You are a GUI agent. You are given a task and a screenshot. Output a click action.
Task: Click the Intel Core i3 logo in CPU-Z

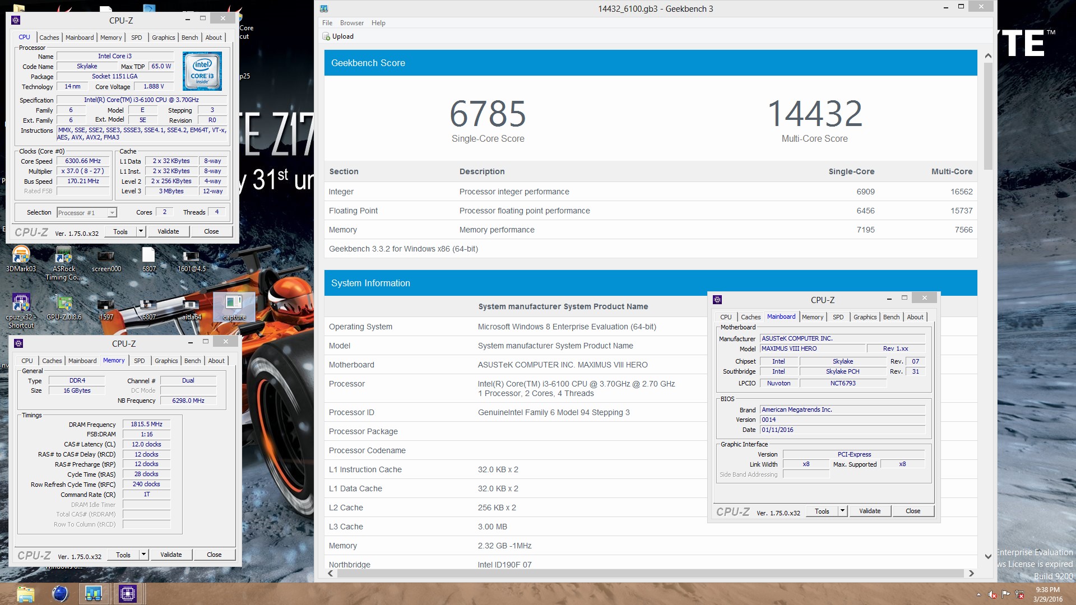pos(202,71)
